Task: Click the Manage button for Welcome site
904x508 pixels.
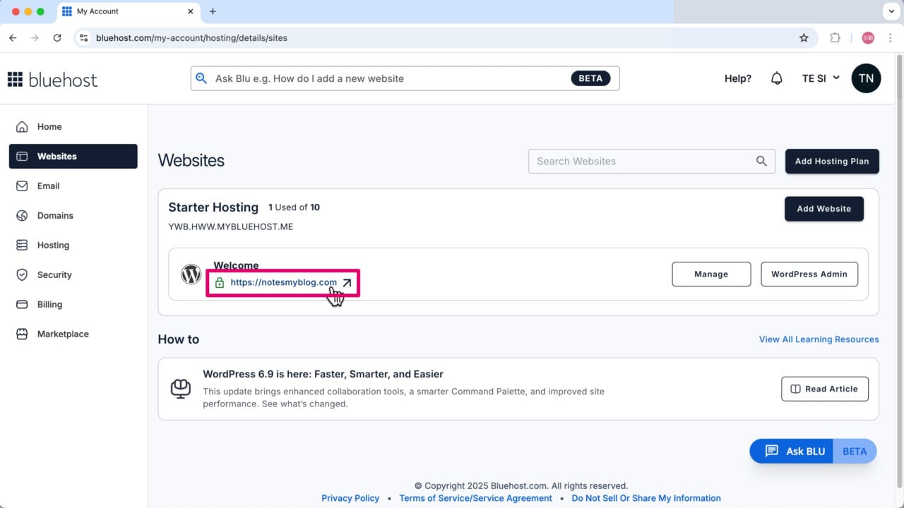Action: point(711,274)
